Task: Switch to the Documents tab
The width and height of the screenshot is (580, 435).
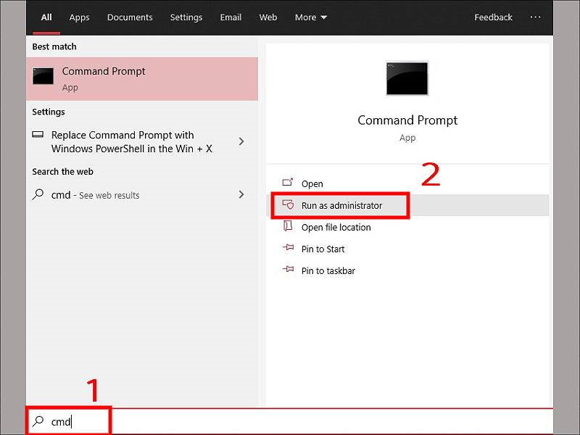Action: 130,17
